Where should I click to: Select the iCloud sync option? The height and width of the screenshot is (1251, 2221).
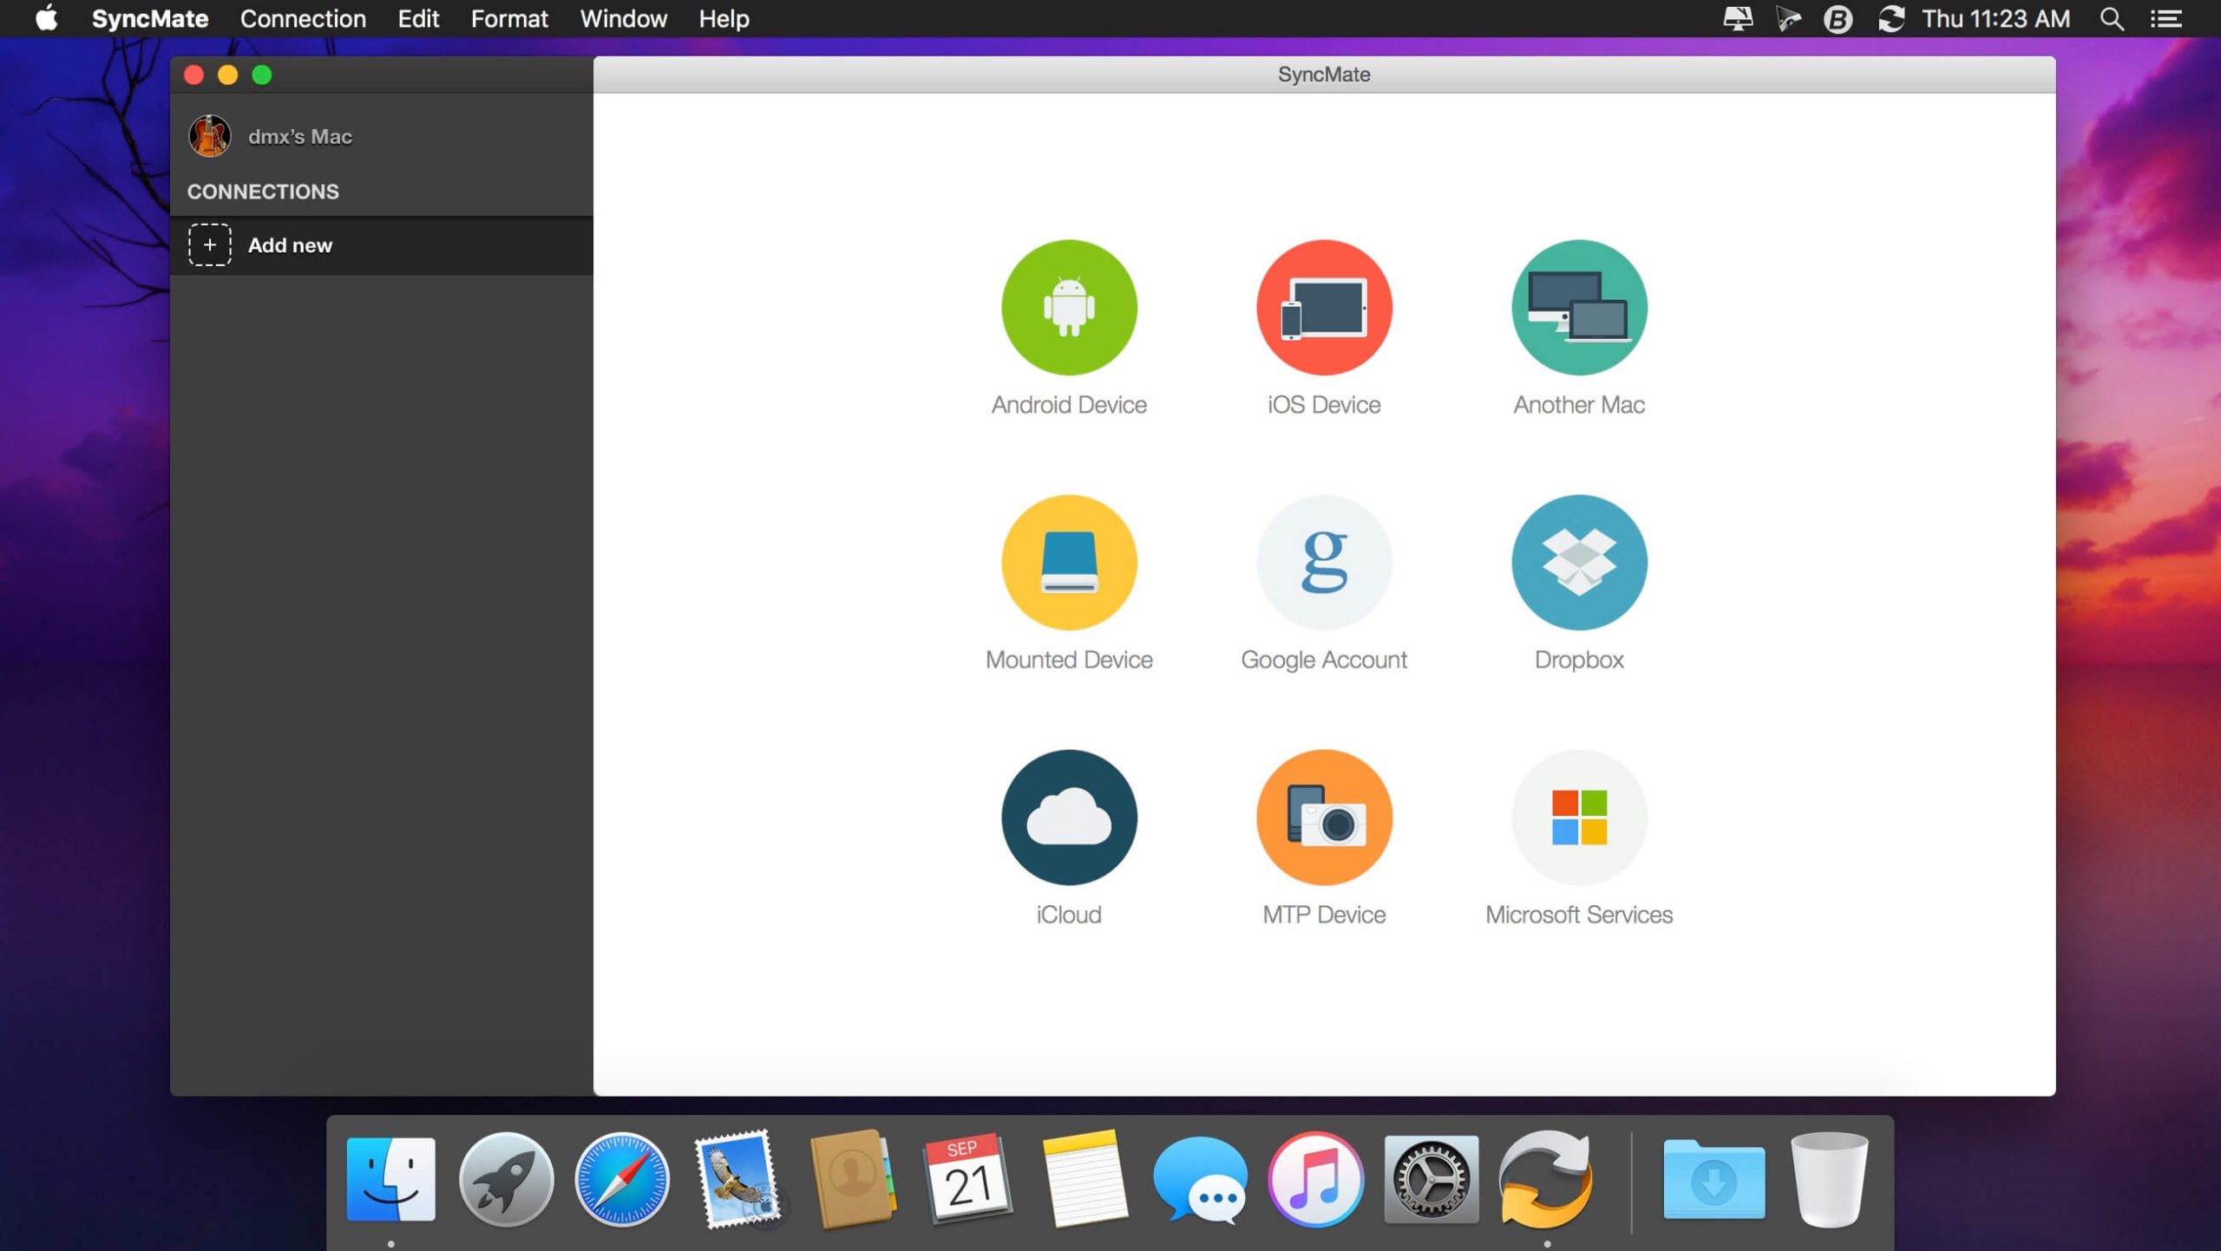1069,817
